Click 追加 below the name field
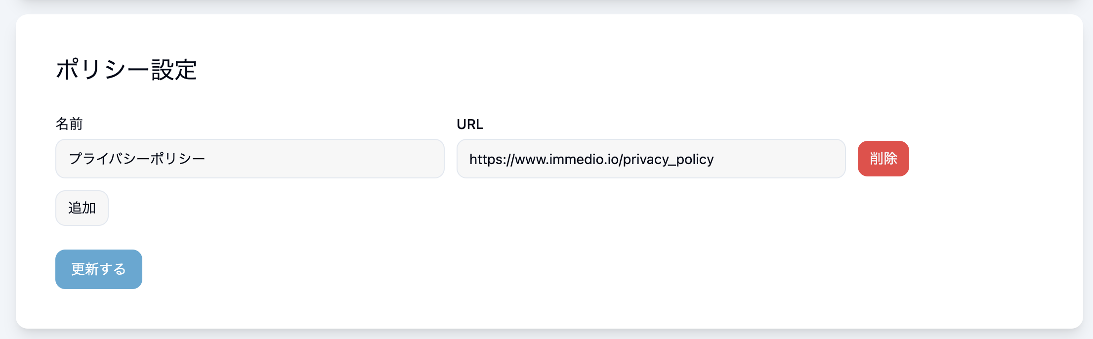Screen dimensions: 1093x339 click(x=82, y=208)
